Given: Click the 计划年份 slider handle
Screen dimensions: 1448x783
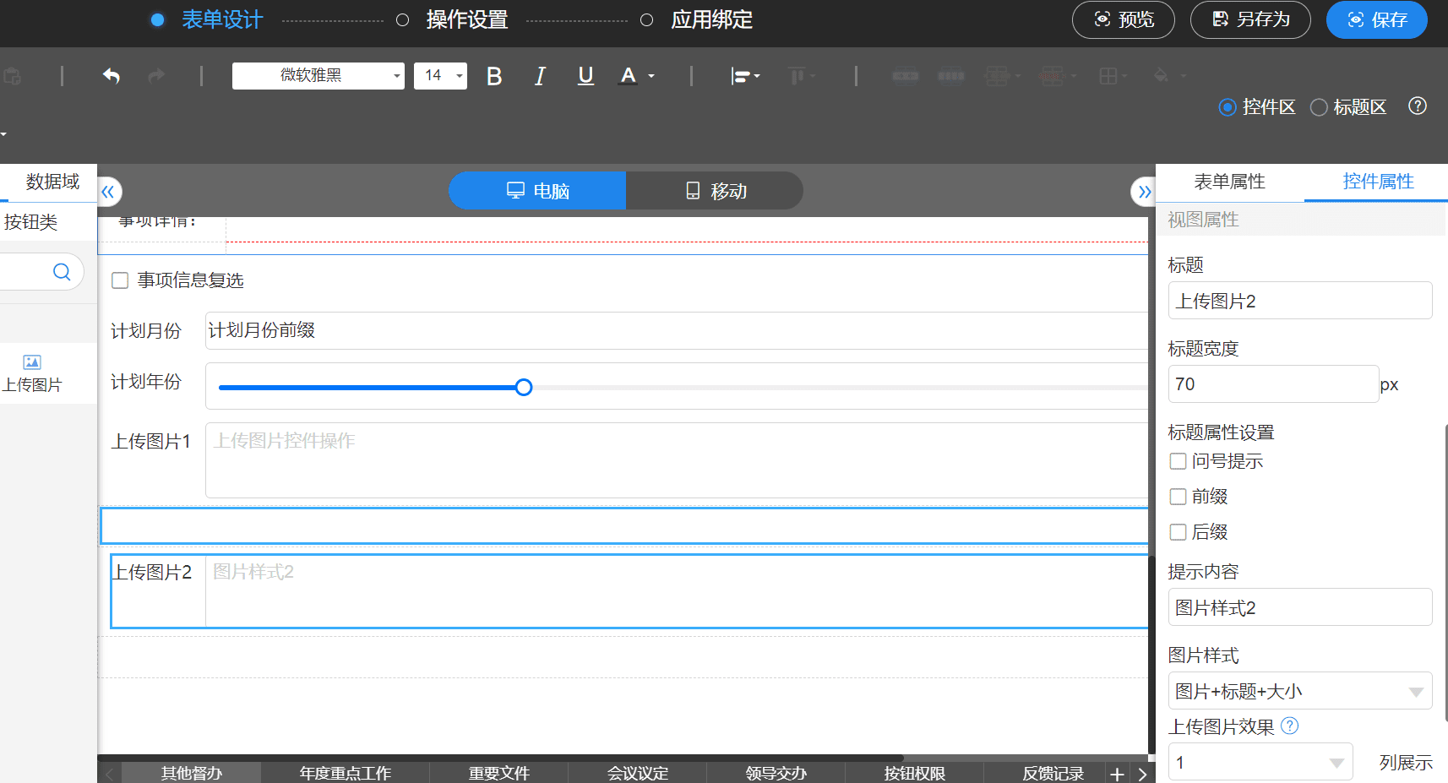Looking at the screenshot, I should [524, 388].
